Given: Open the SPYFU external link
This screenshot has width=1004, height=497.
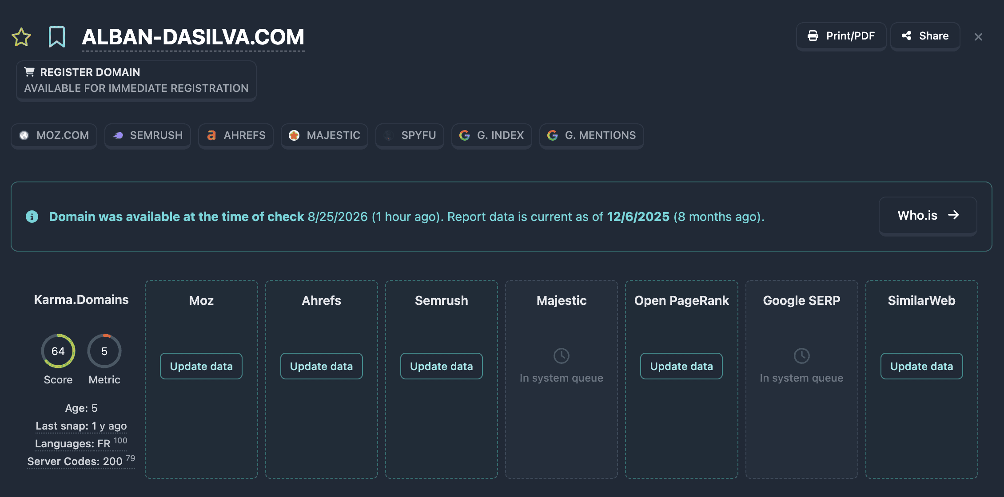Looking at the screenshot, I should (410, 136).
